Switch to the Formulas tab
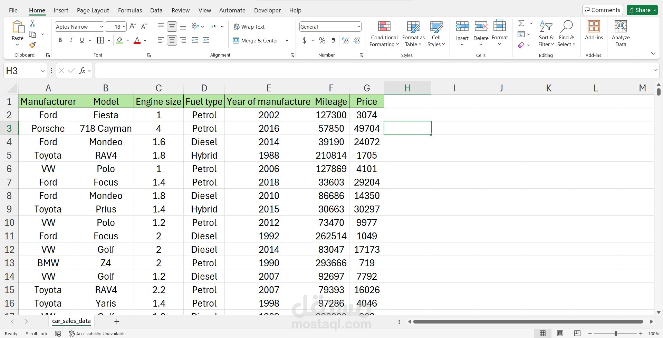663x338 pixels. pyautogui.click(x=130, y=10)
